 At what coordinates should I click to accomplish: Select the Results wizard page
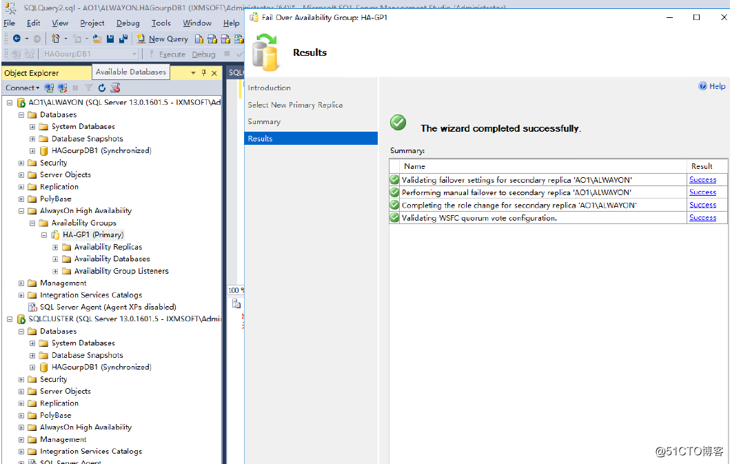click(311, 139)
